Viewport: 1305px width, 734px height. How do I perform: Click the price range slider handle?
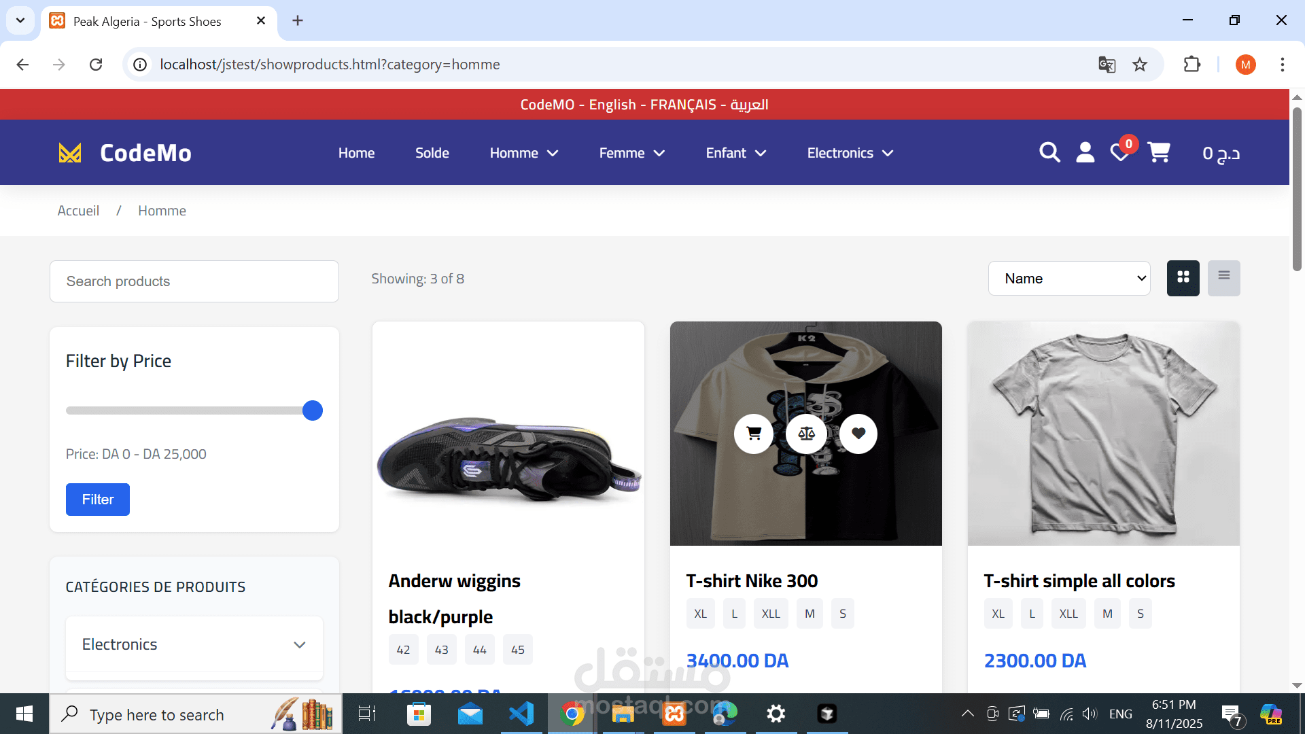(x=313, y=410)
